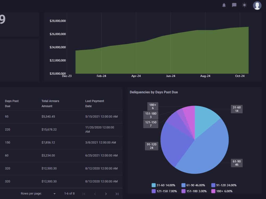The width and height of the screenshot is (266, 199).
Task: Click the 6/25/2021 last payment date
Action: click(101, 155)
